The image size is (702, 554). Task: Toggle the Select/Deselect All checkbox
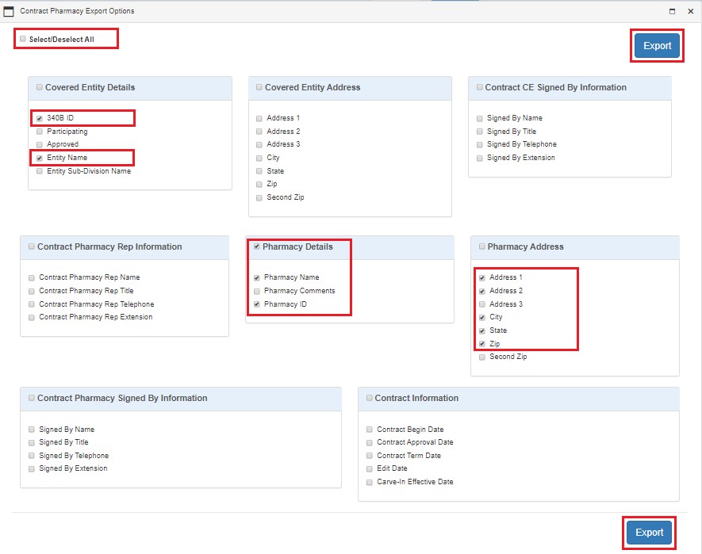(23, 39)
